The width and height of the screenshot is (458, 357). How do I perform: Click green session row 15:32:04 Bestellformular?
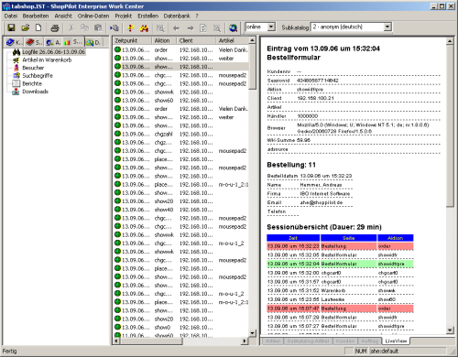(x=340, y=264)
